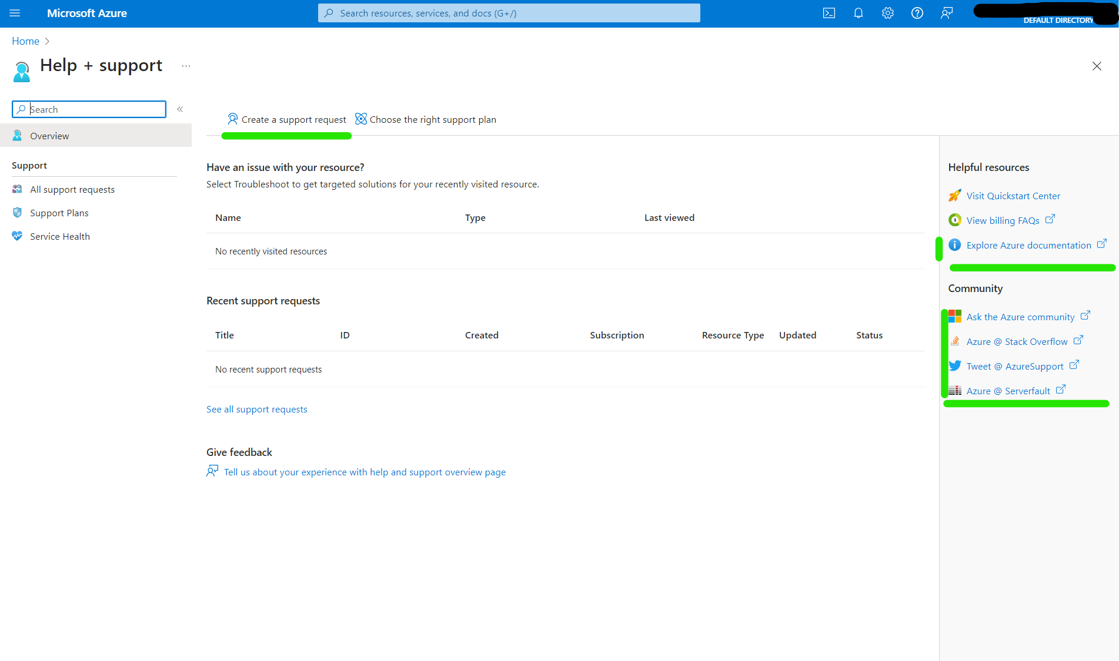The image size is (1119, 661).
Task: Go to Home breadcrumb
Action: (x=26, y=41)
